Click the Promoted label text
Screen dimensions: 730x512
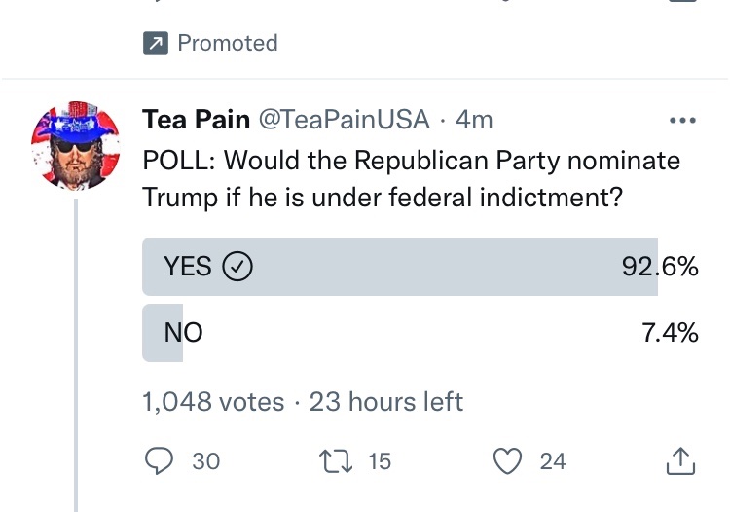(228, 43)
